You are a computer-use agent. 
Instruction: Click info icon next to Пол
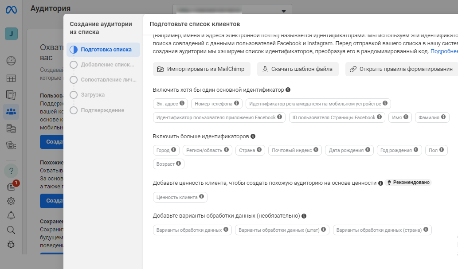pyautogui.click(x=442, y=149)
